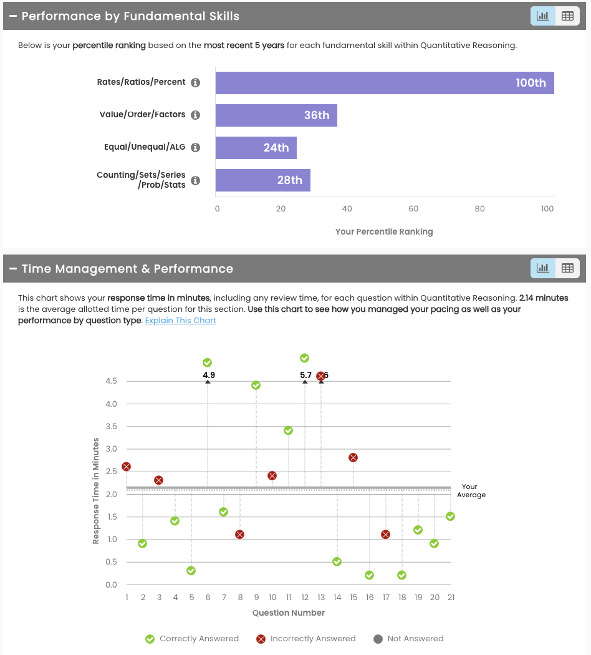This screenshot has width=591, height=655.
Task: Toggle Not Answered legend item
Action: (408, 639)
